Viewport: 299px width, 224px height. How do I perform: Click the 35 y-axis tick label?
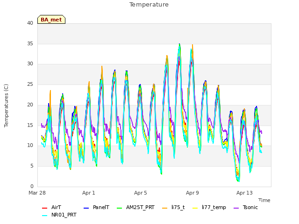click(30, 43)
